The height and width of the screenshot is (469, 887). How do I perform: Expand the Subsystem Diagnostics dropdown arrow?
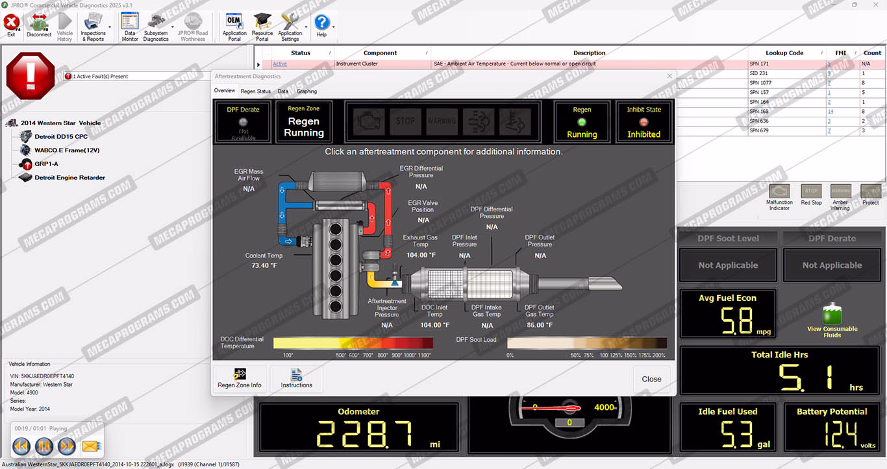pyautogui.click(x=172, y=27)
